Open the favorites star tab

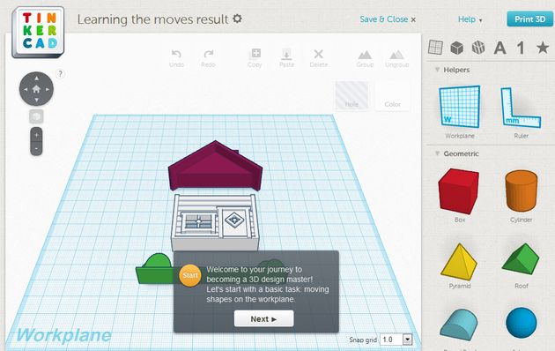coord(543,48)
